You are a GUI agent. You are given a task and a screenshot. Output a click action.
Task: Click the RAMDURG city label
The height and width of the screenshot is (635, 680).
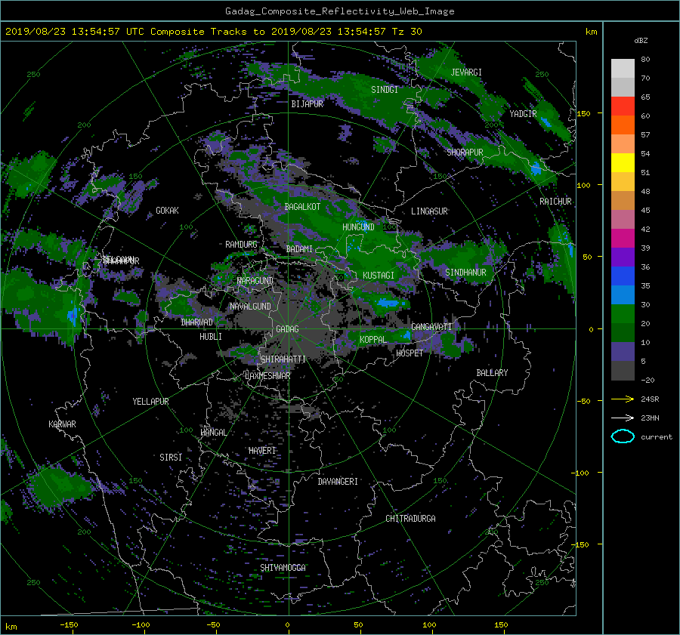[241, 245]
